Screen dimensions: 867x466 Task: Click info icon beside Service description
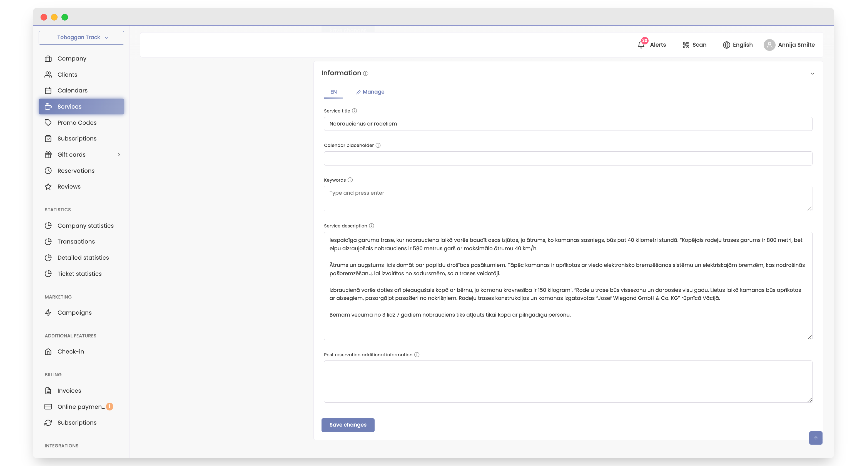point(372,226)
